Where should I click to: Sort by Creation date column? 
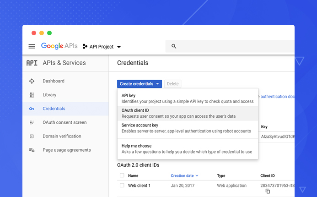pos(184,176)
